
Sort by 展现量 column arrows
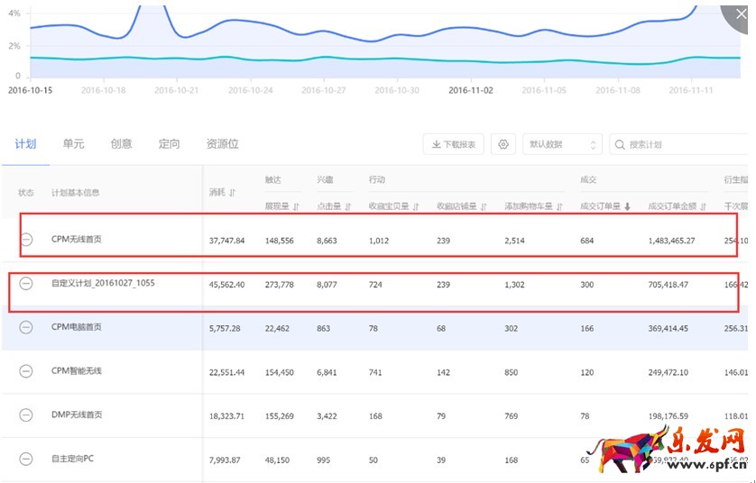[281, 206]
